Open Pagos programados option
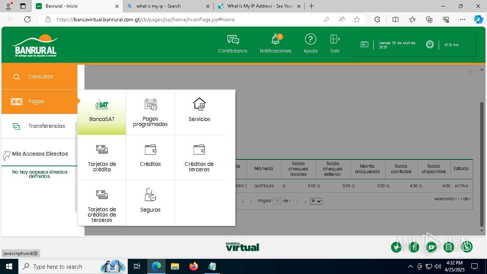 point(150,112)
